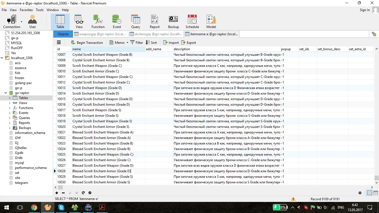Click the new tab icon at tab bar end
The image size is (379, 213).
[374, 34]
